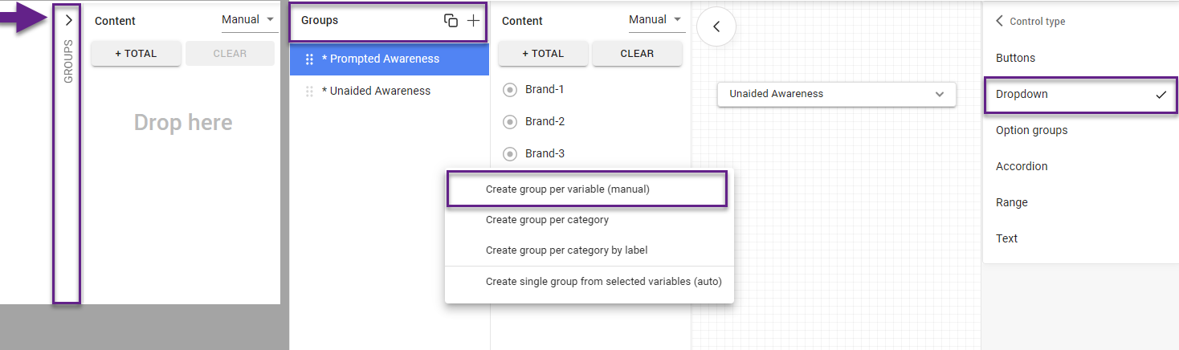Click the checkmark next to Dropdown

pyautogui.click(x=1161, y=95)
